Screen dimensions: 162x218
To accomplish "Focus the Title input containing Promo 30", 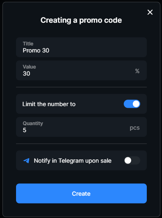I will [x=81, y=47].
